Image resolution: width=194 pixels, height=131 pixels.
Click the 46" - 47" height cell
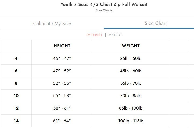pos(62,58)
